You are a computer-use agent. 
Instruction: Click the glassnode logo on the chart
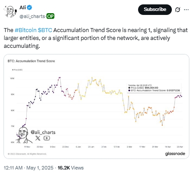[175, 154]
